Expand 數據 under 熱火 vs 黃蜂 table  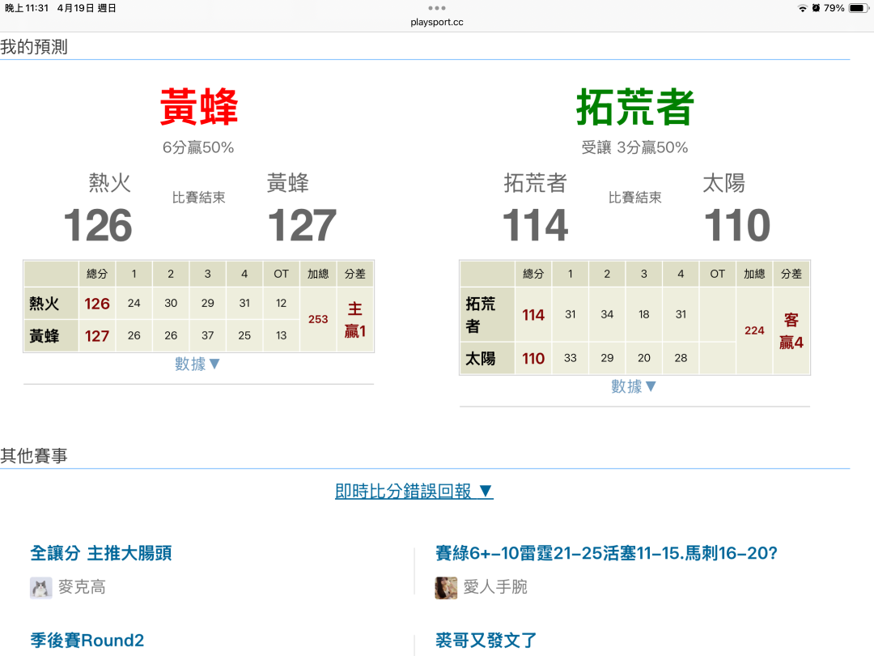[198, 364]
